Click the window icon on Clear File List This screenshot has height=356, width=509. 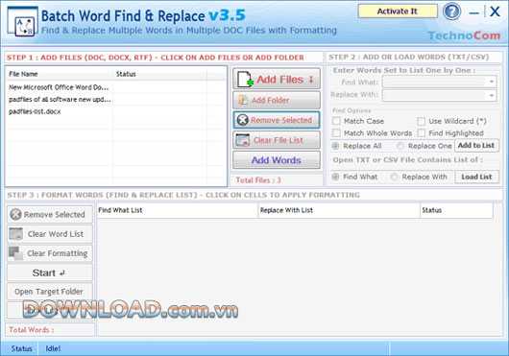(242, 140)
